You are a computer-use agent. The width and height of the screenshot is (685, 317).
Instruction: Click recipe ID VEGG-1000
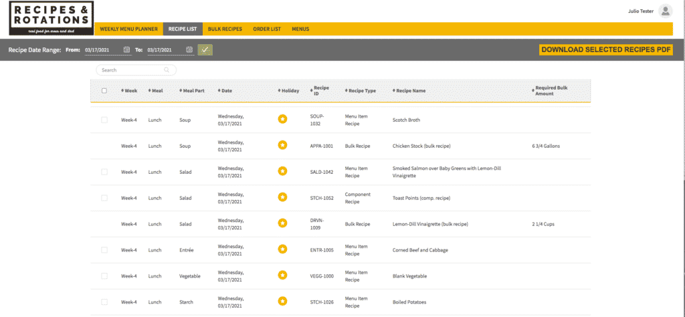pos(322,276)
